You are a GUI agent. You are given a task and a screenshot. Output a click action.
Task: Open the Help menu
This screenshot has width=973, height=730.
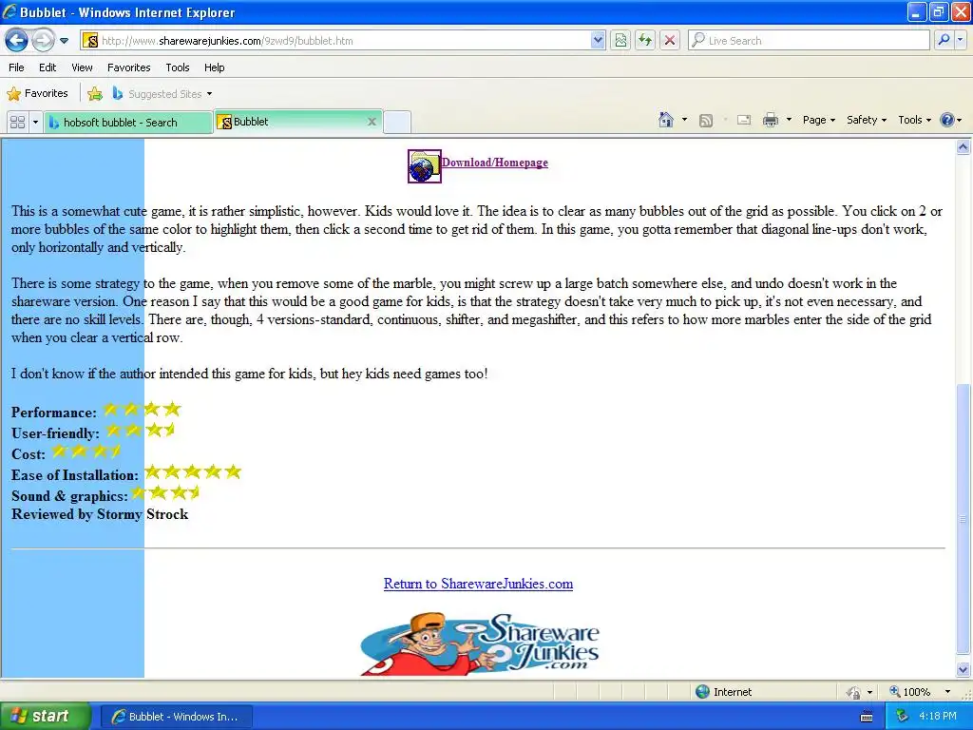(214, 67)
